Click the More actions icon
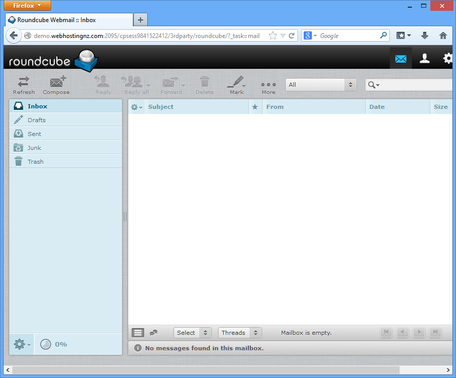Screen dimensions: 456x378 [x=268, y=85]
